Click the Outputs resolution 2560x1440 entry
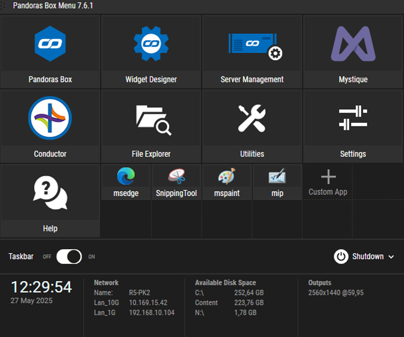404x337 pixels. coord(336,293)
